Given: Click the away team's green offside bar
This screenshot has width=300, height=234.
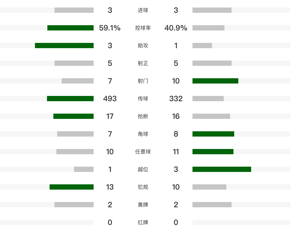Looking at the screenshot, I should [221, 169].
